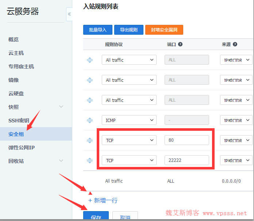Viewport: 254px width, 221px height.
Task: Click reorder handle of TCP 22222 row
Action: click(x=90, y=160)
